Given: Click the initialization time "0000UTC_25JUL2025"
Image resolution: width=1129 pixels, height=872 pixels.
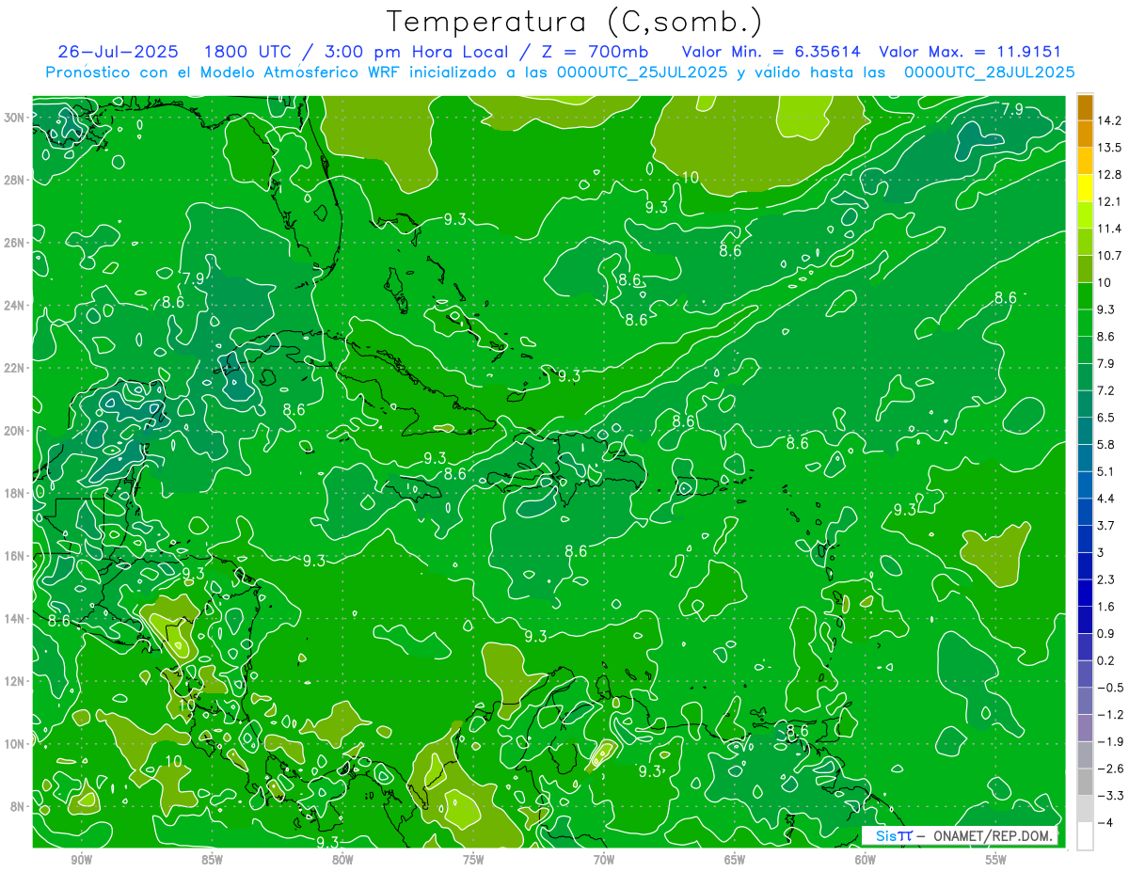Looking at the screenshot, I should pyautogui.click(x=642, y=71).
